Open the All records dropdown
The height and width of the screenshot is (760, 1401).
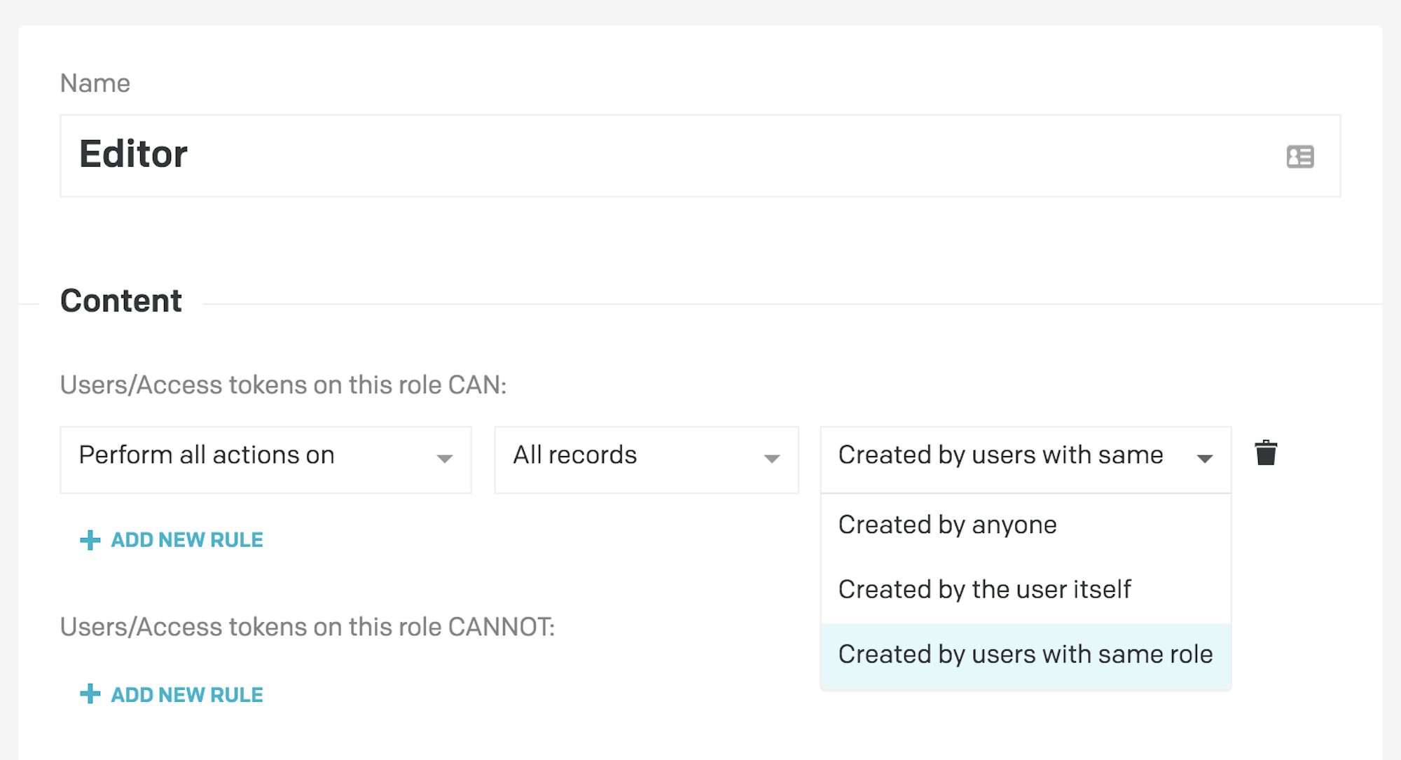click(647, 460)
